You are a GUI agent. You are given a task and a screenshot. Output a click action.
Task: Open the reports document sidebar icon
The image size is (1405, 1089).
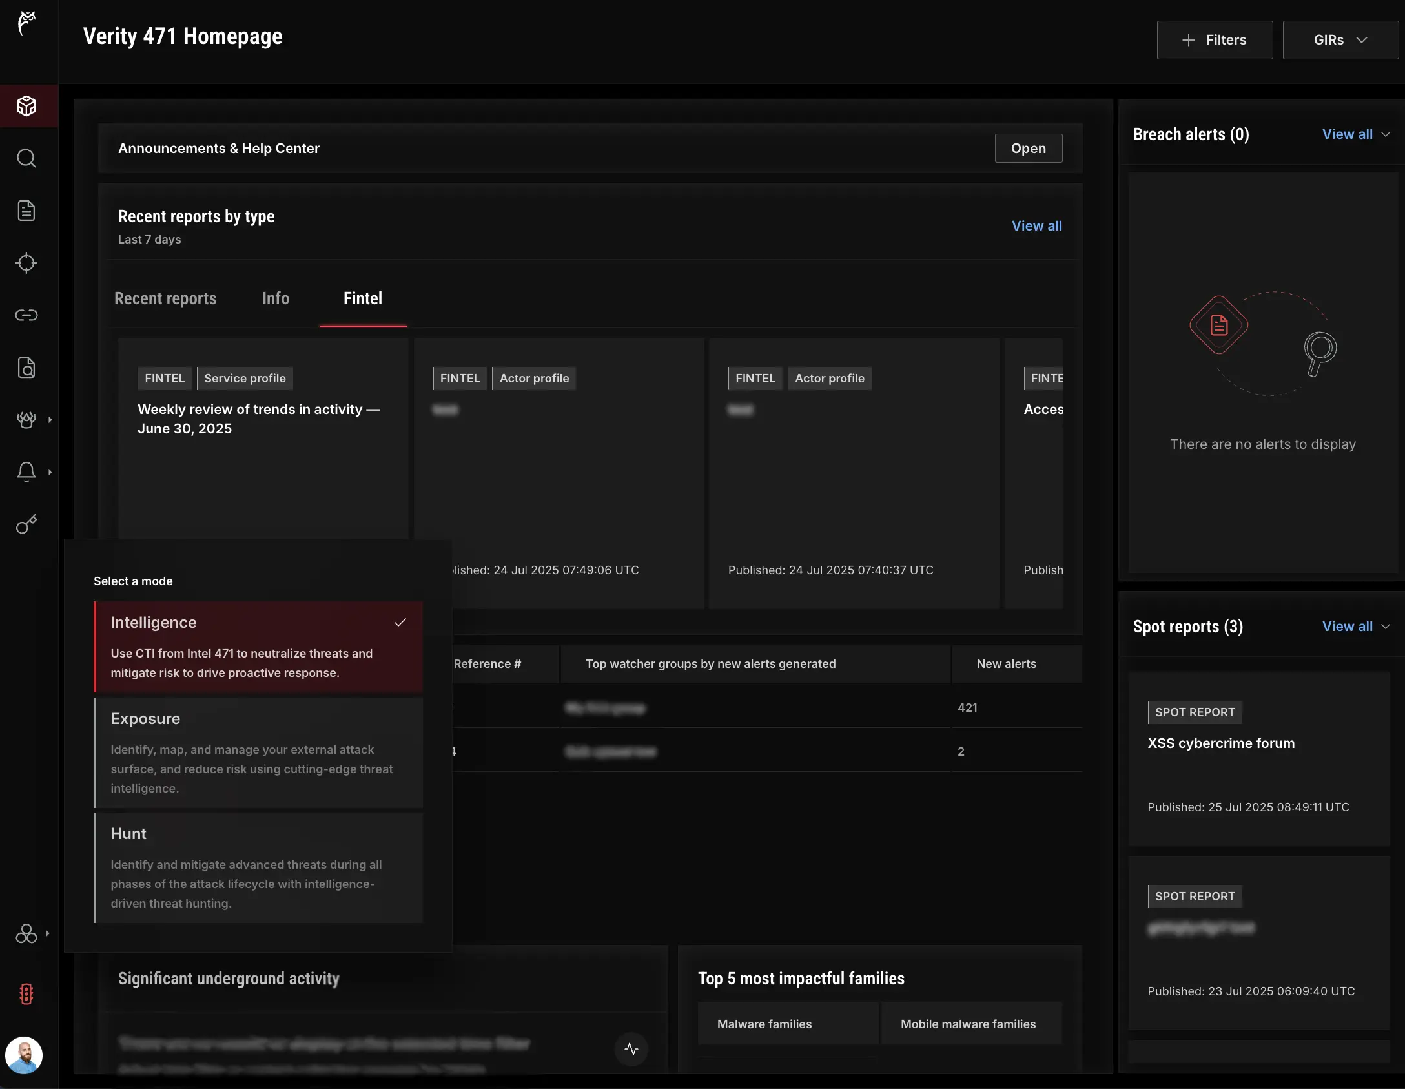(26, 211)
